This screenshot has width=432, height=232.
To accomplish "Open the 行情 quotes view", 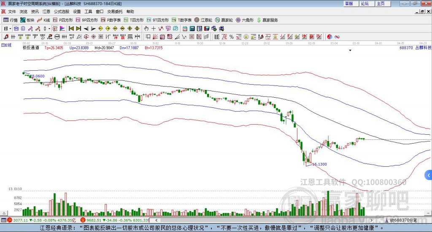I will [x=11, y=20].
